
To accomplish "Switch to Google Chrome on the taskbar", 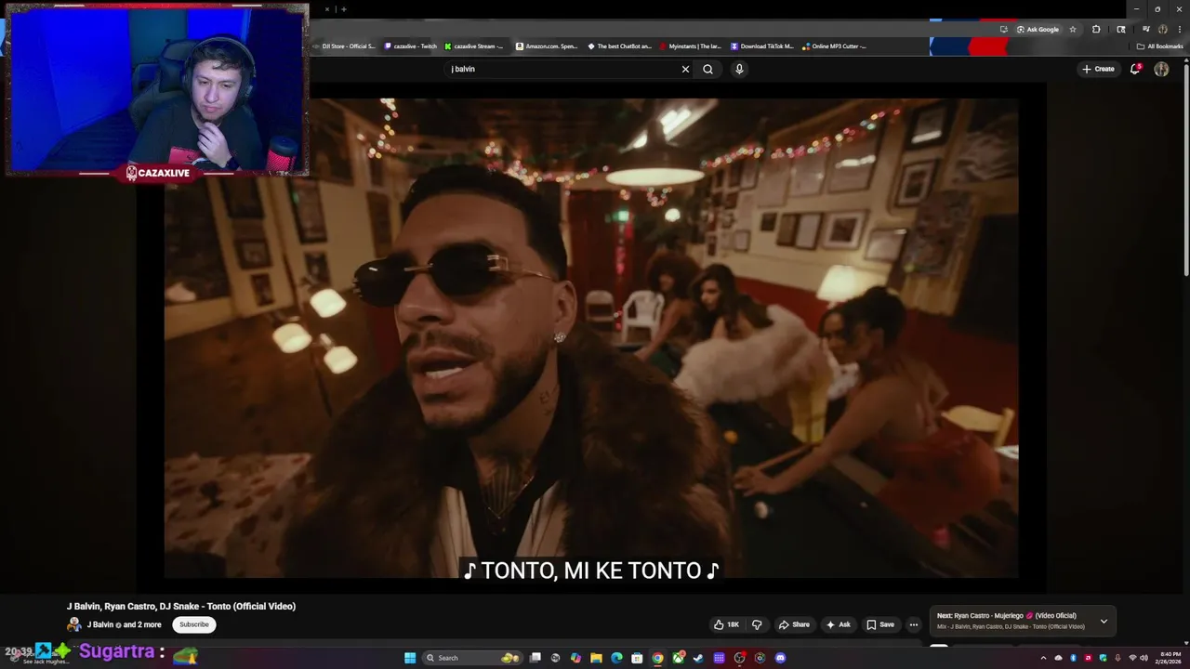I will click(x=657, y=658).
